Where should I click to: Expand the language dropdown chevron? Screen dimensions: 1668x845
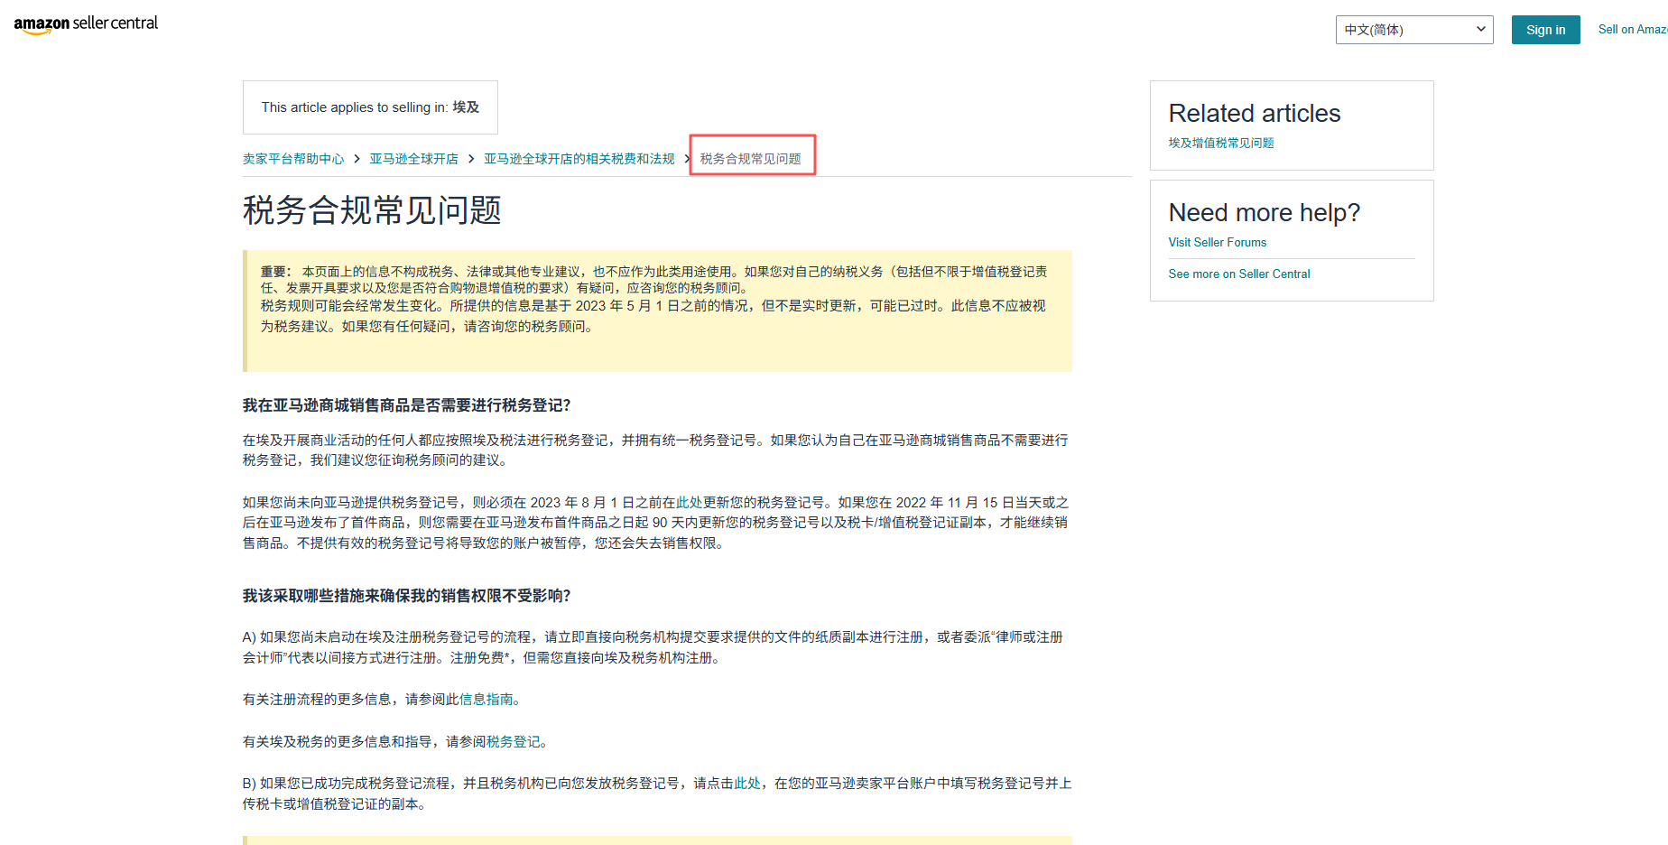coord(1480,29)
